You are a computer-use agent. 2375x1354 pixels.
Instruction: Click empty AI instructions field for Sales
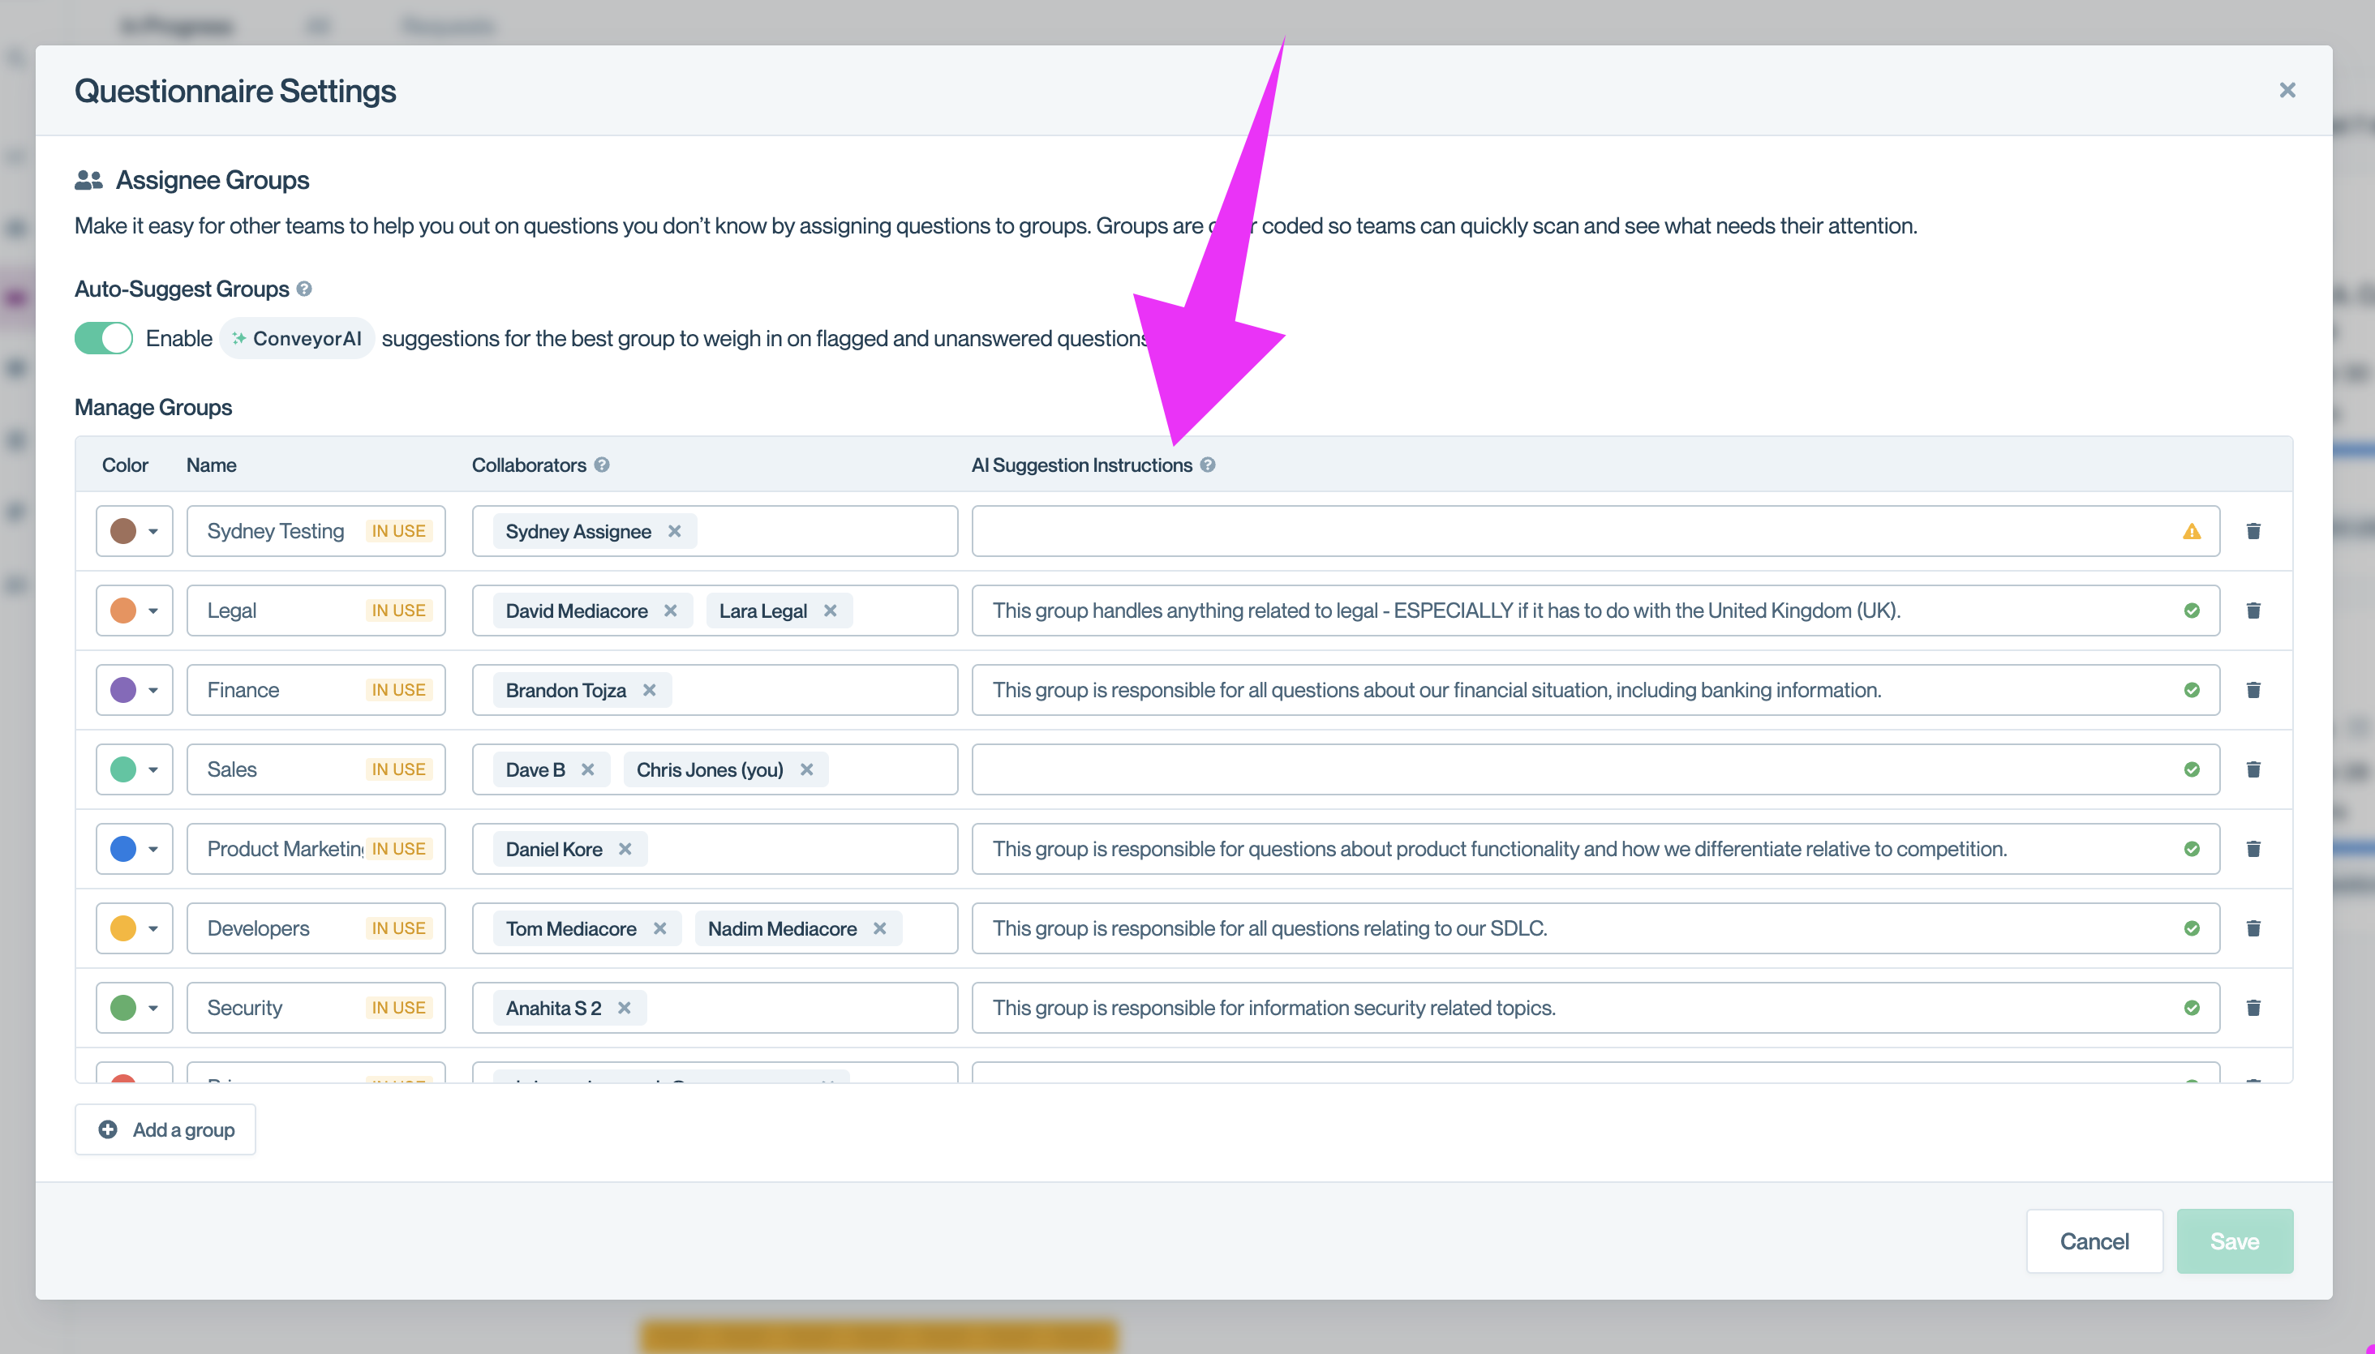1572,770
